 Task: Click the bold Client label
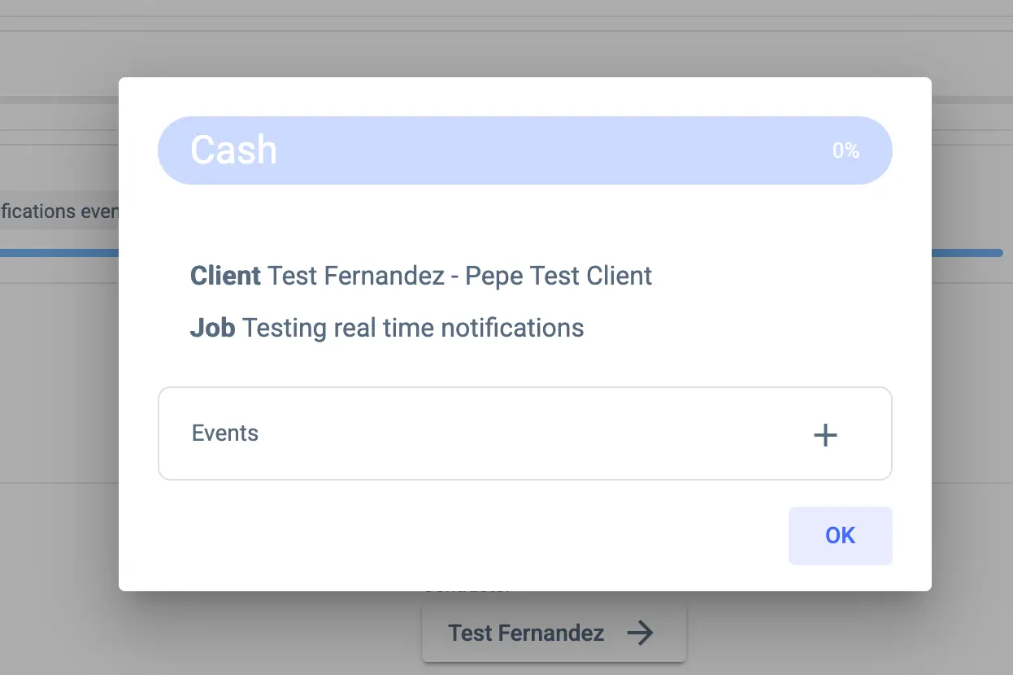tap(225, 276)
